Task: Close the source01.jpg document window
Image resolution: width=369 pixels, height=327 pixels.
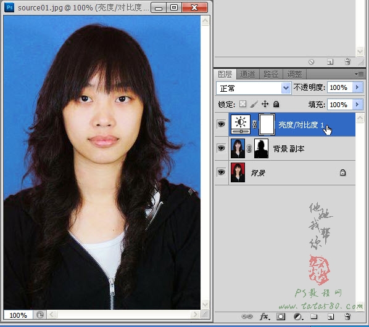Action: click(x=194, y=7)
